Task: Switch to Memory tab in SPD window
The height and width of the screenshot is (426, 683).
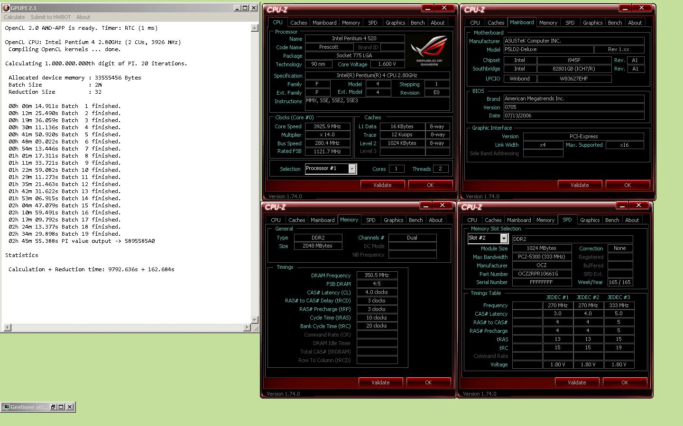Action: [545, 220]
